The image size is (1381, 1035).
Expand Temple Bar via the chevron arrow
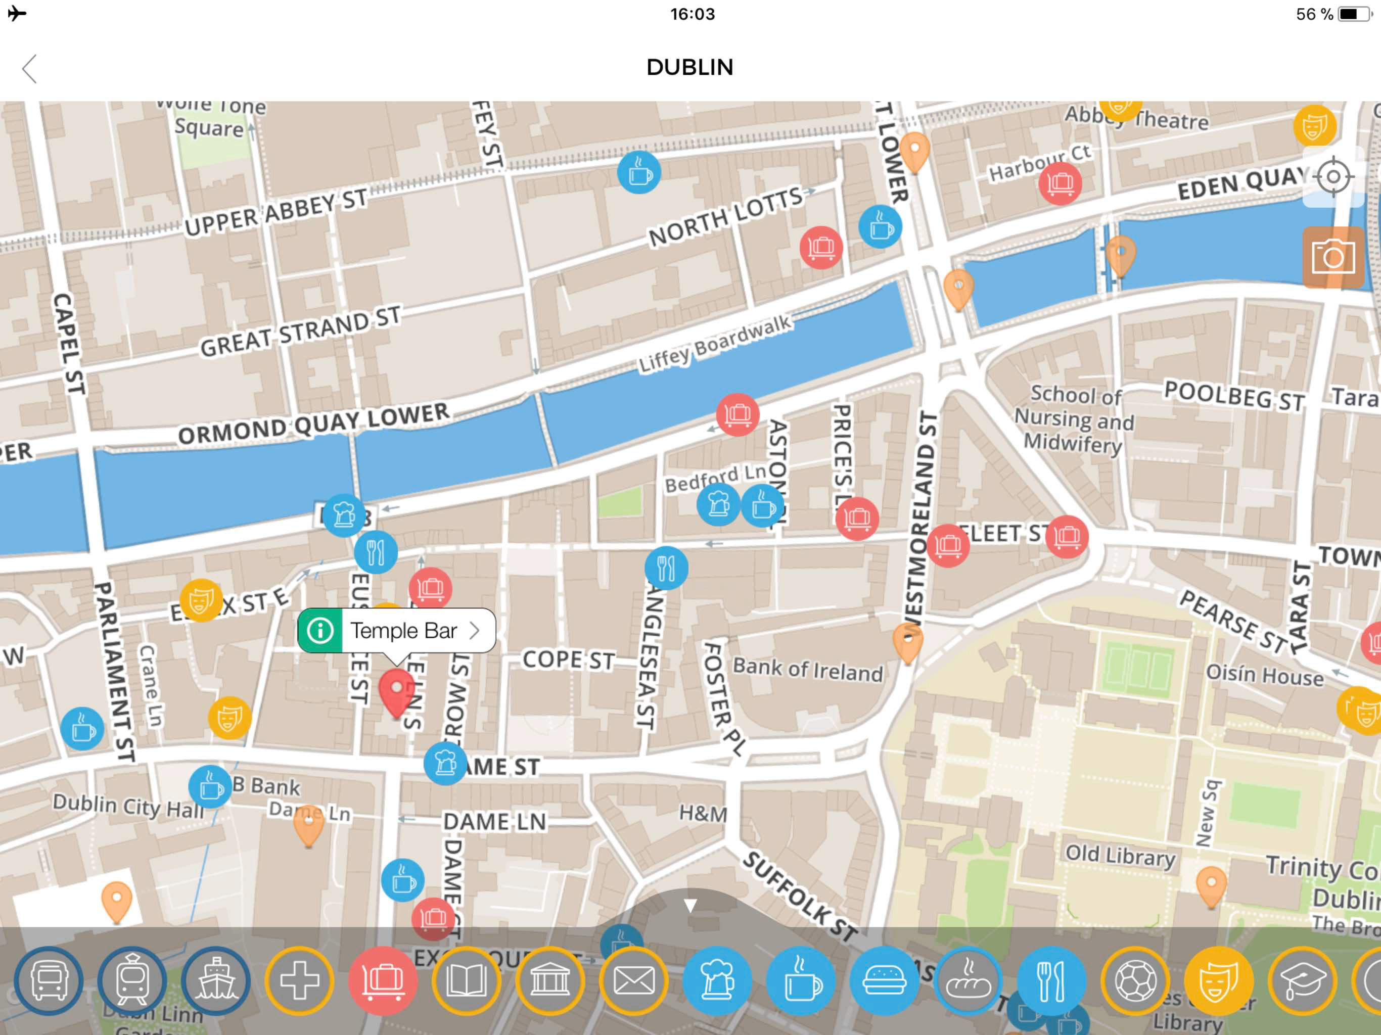[x=475, y=631]
